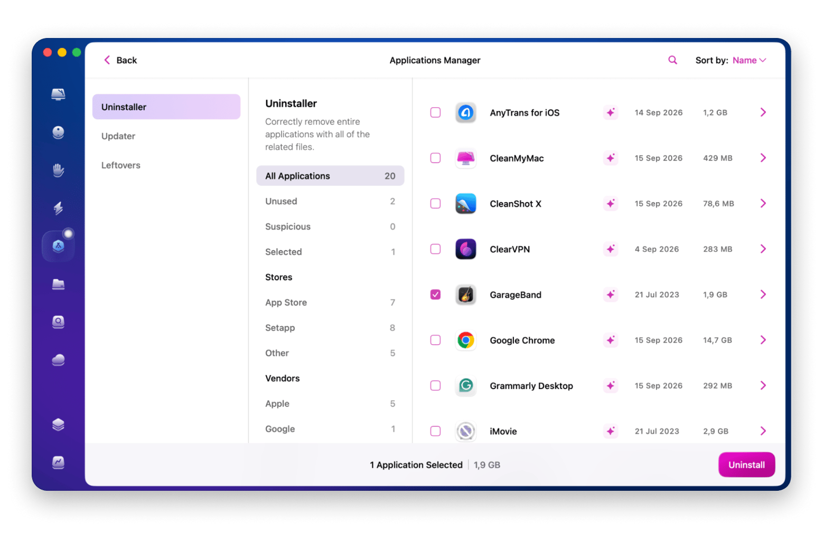Open the hand-shaped Protection sidebar icon
This screenshot has width=824, height=533.
pos(58,170)
